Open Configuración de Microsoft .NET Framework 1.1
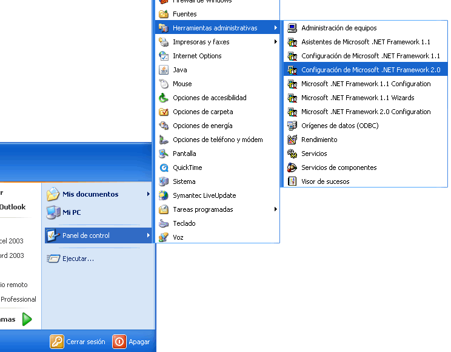 pos(366,56)
